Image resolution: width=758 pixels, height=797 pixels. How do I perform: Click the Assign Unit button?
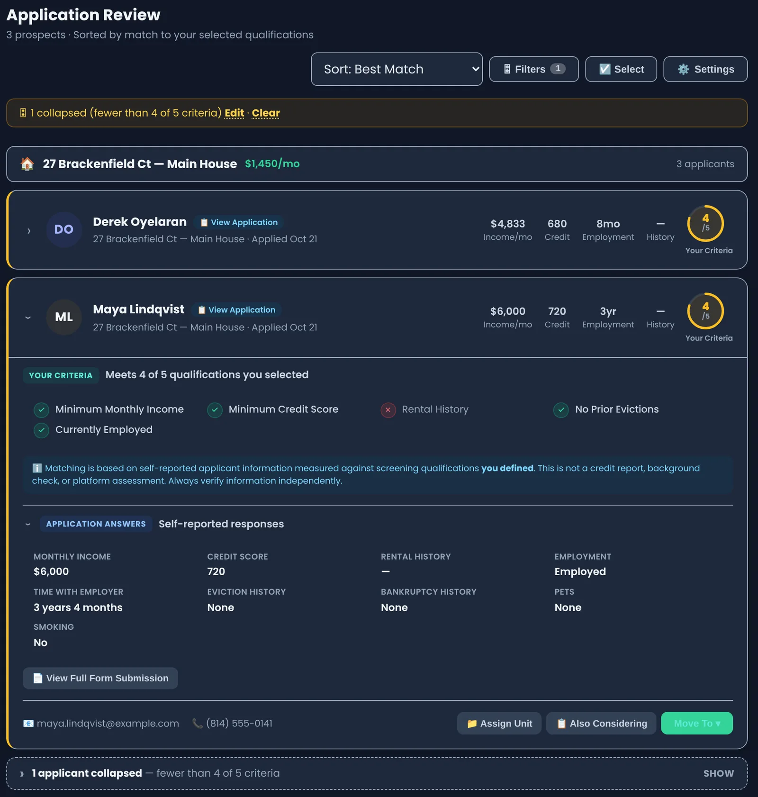[499, 724]
